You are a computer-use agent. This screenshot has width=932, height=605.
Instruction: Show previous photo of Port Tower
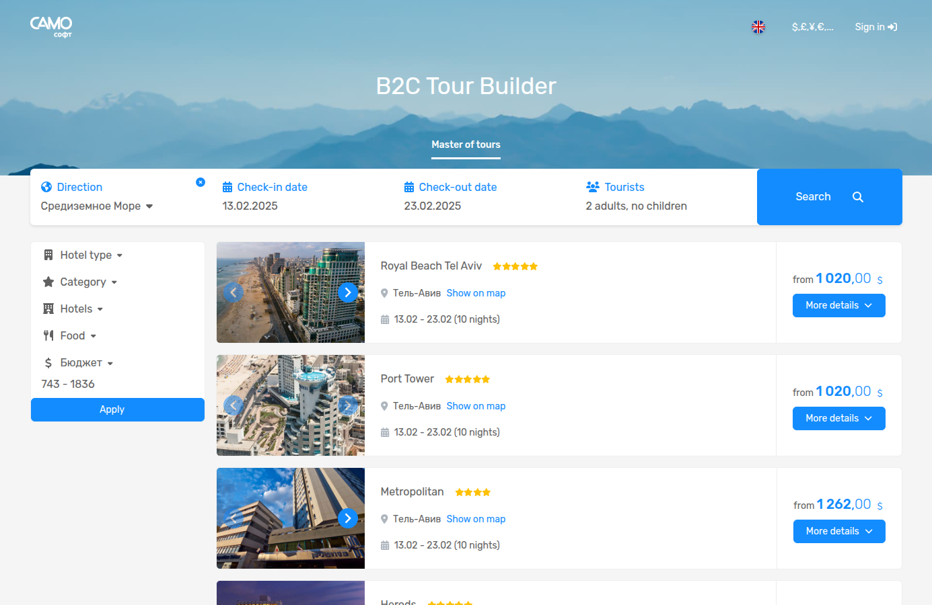[x=234, y=405]
